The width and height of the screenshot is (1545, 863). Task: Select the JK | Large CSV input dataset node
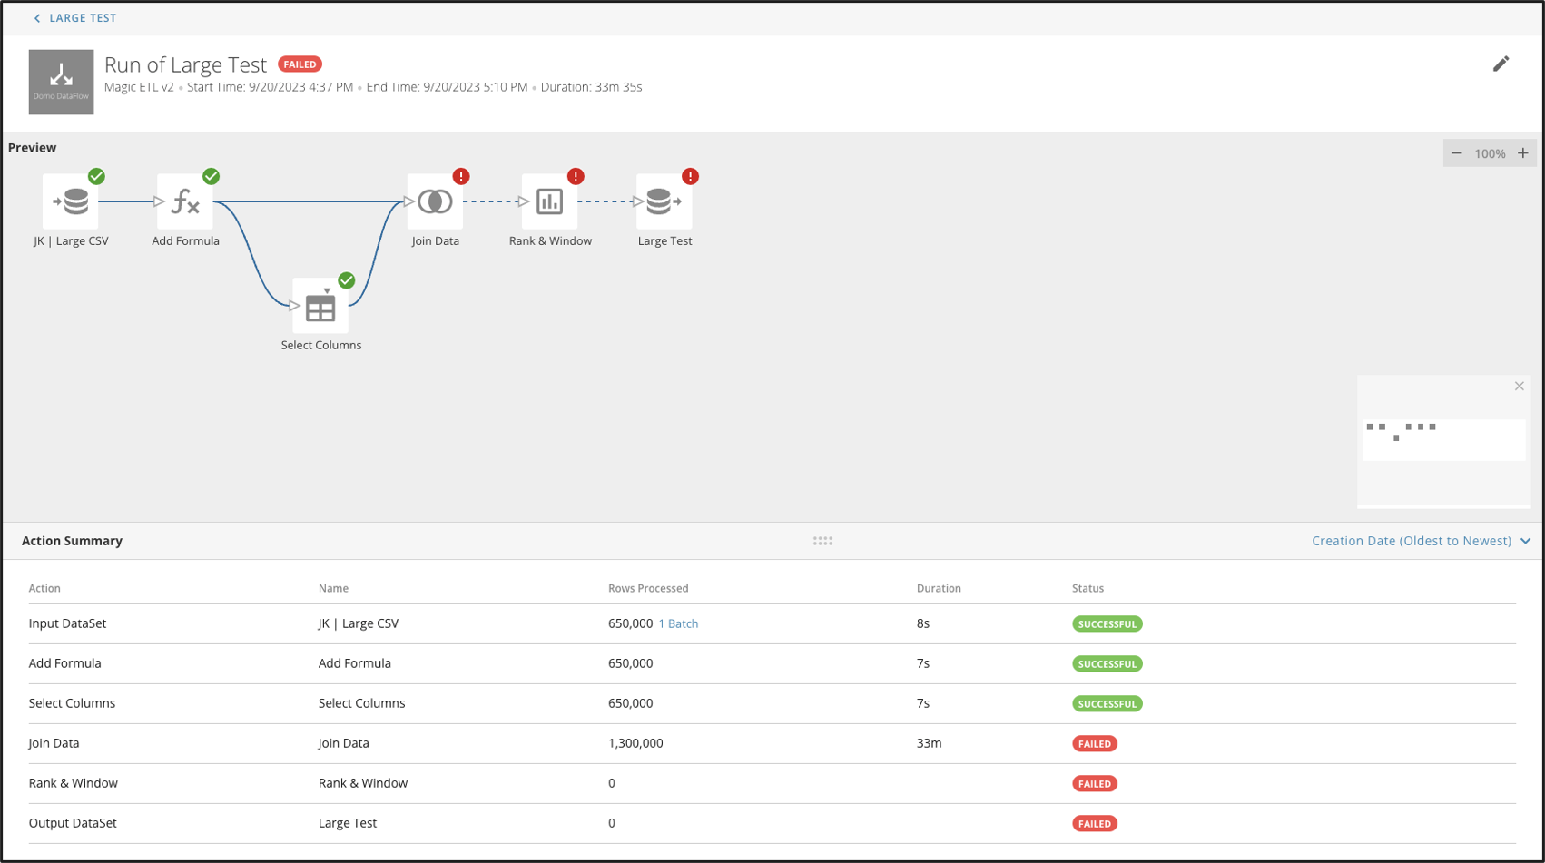click(71, 202)
